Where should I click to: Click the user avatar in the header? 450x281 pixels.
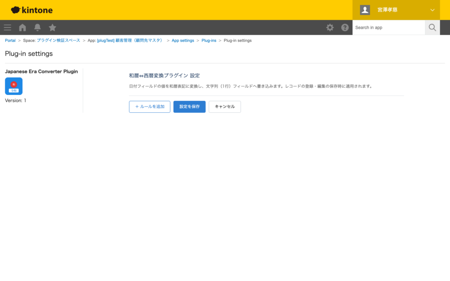pyautogui.click(x=365, y=10)
